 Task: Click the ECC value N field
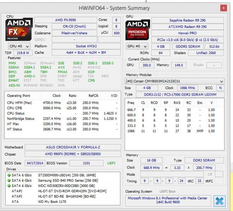220,88
